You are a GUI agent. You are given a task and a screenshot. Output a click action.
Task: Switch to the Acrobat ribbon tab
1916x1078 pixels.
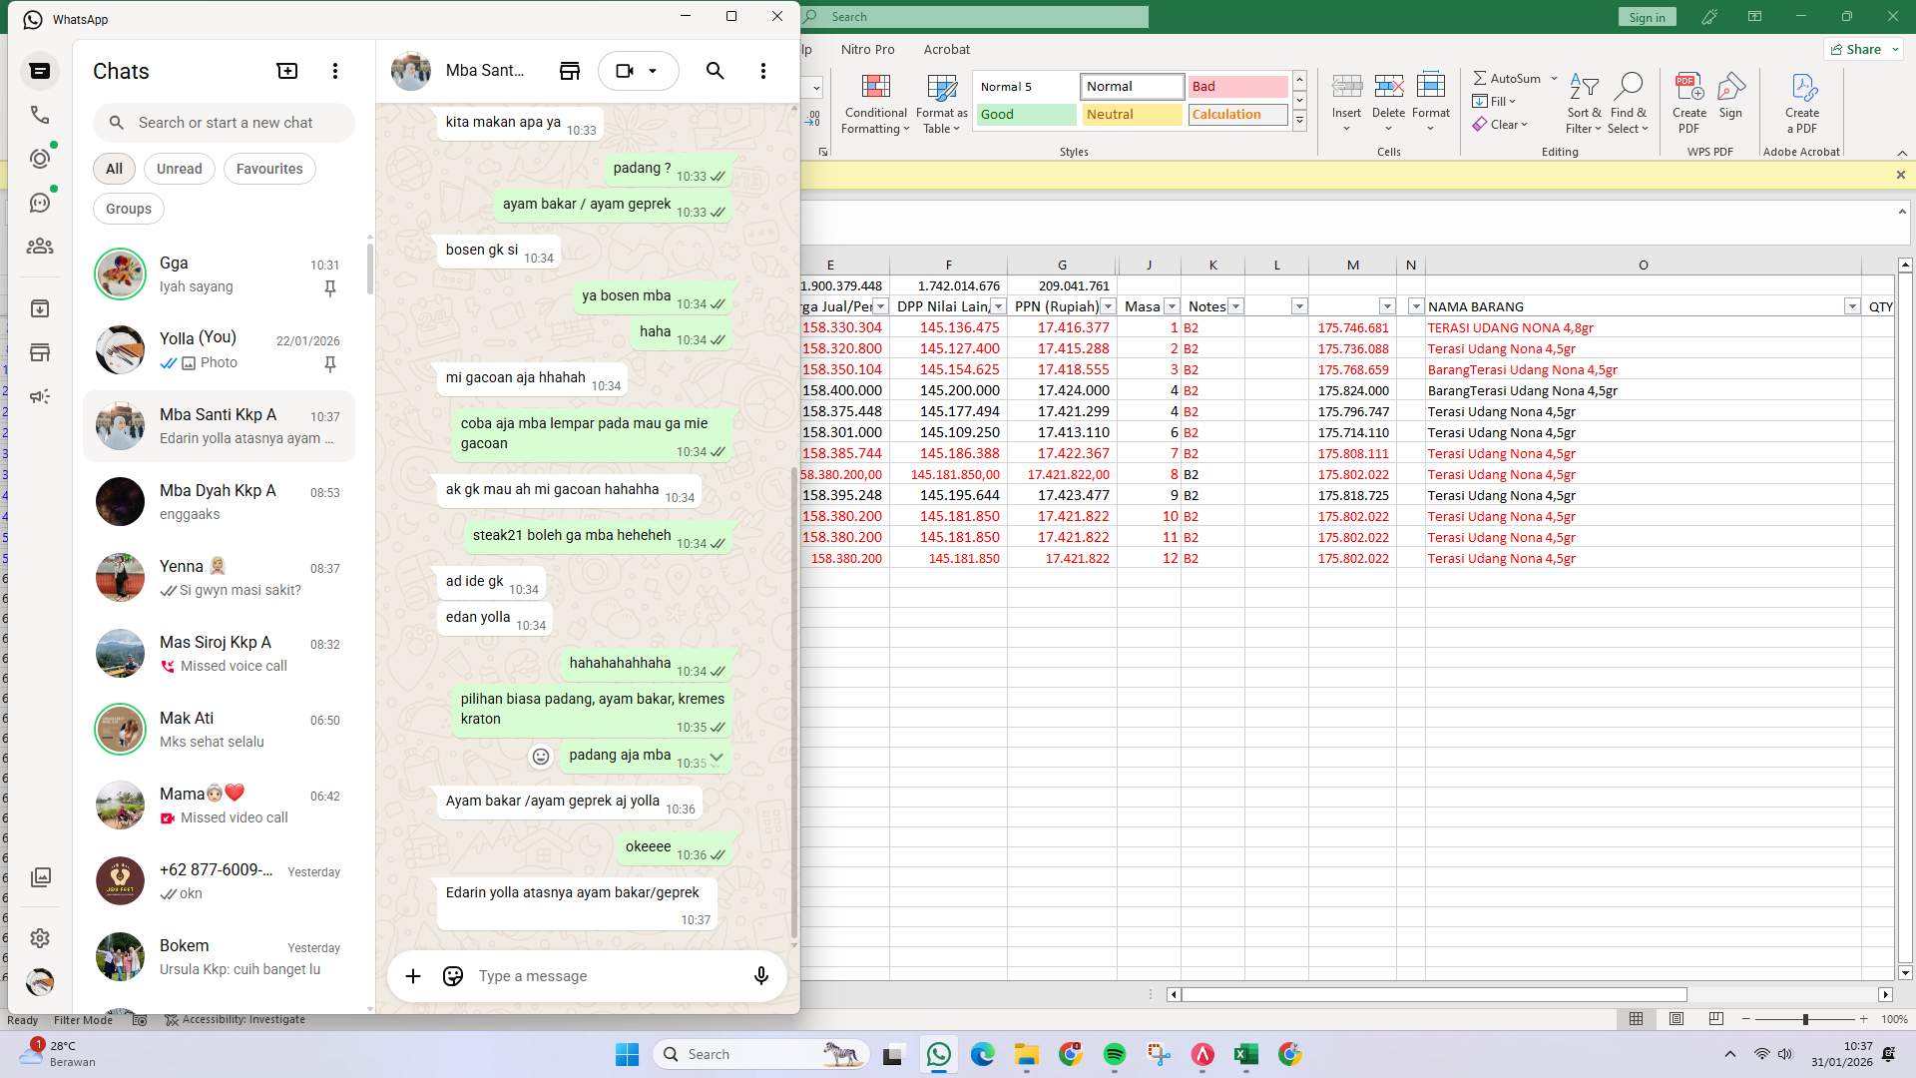pos(946,49)
